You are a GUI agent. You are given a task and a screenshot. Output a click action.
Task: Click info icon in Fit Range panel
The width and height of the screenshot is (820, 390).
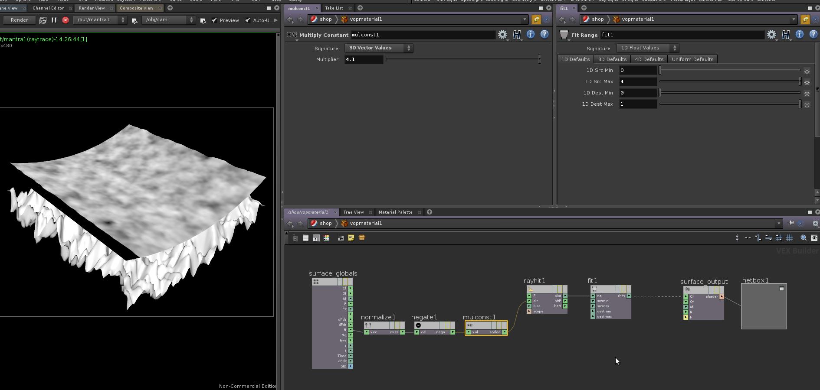pos(799,35)
